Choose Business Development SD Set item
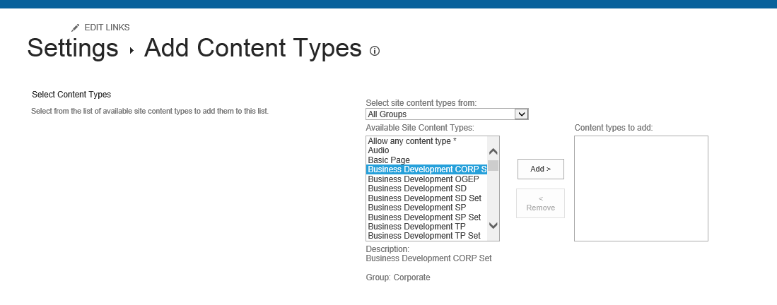Viewport: 777px width, 305px height. click(424, 198)
